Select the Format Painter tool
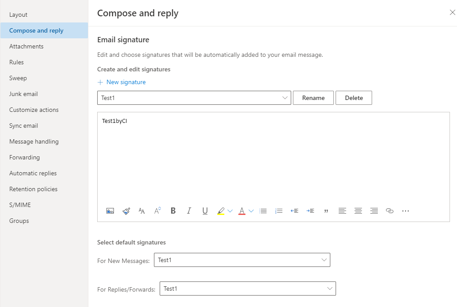Screen dimensions: 457x307 126,211
